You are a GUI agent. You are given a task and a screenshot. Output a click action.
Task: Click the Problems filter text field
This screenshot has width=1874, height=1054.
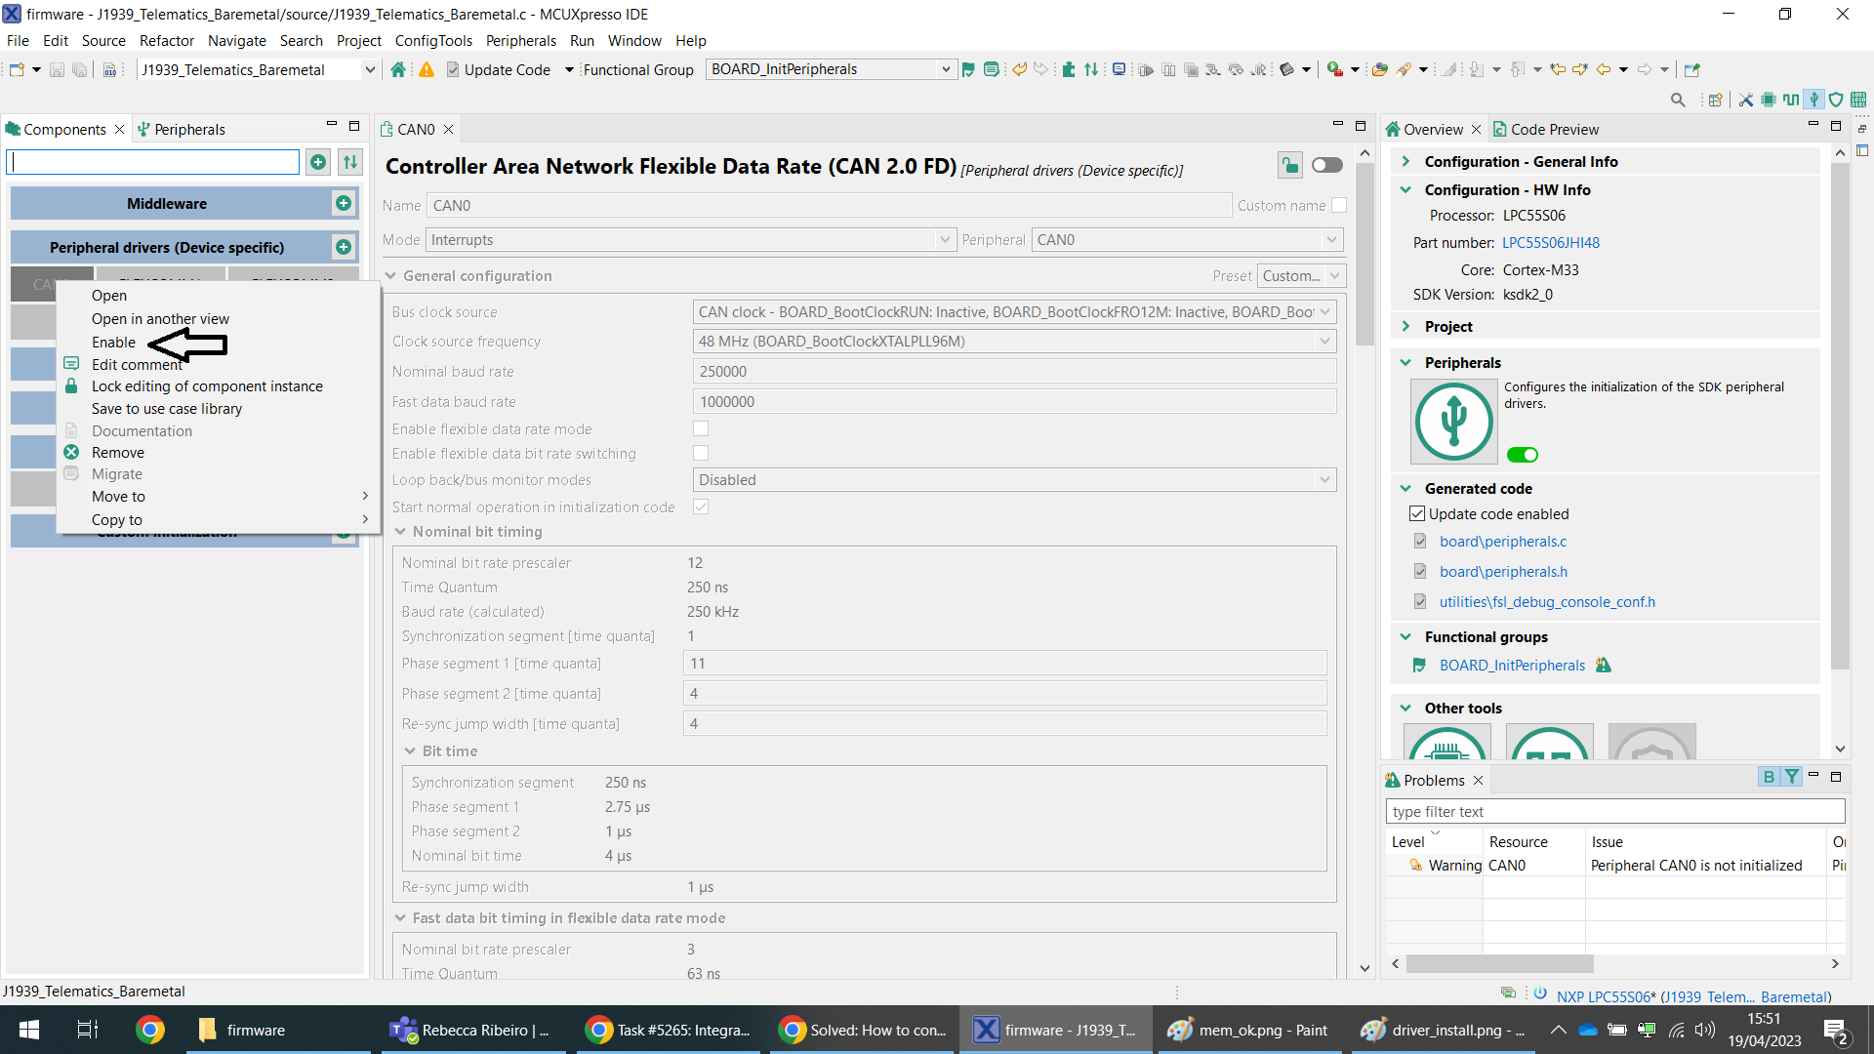point(1614,812)
